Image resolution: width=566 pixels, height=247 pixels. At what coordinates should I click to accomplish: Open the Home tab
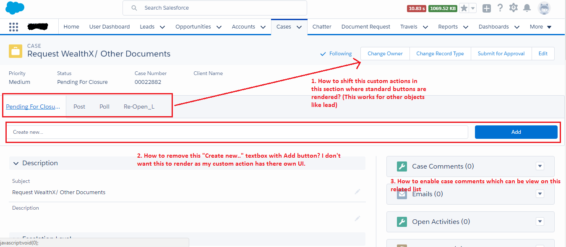(71, 26)
